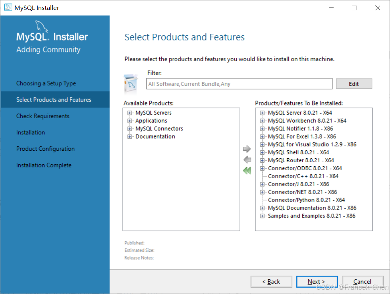
Task: Click the MySQL Installer title bar icon
Action: coord(8,8)
